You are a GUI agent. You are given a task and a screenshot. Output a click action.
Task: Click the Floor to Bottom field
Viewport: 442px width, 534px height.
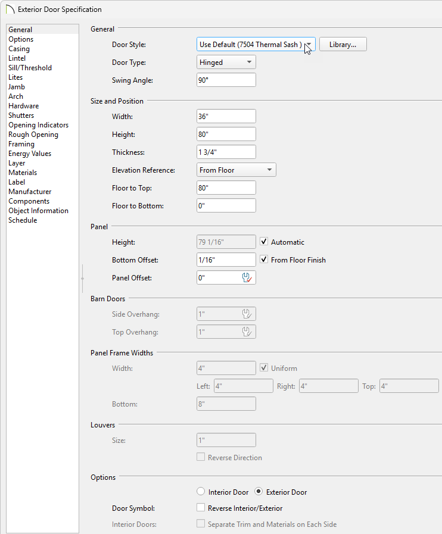click(226, 205)
